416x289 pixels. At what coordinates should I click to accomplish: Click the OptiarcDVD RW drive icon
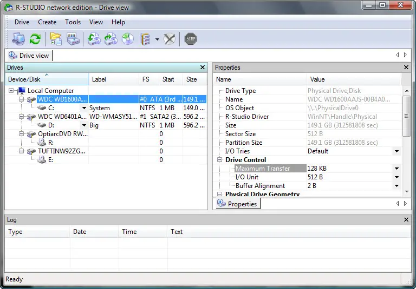coord(31,134)
